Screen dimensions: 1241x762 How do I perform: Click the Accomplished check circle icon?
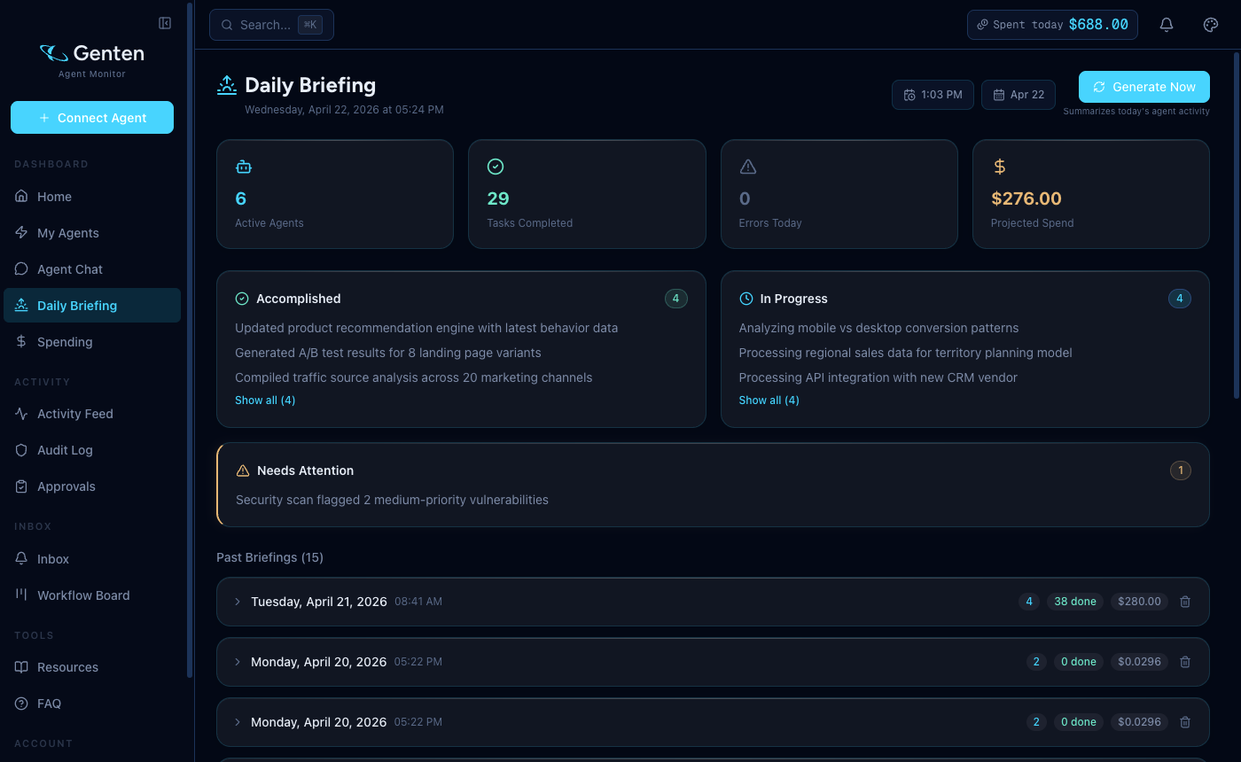[242, 299]
